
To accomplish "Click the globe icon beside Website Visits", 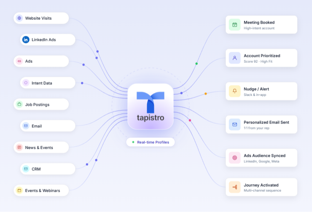I will click(19, 18).
